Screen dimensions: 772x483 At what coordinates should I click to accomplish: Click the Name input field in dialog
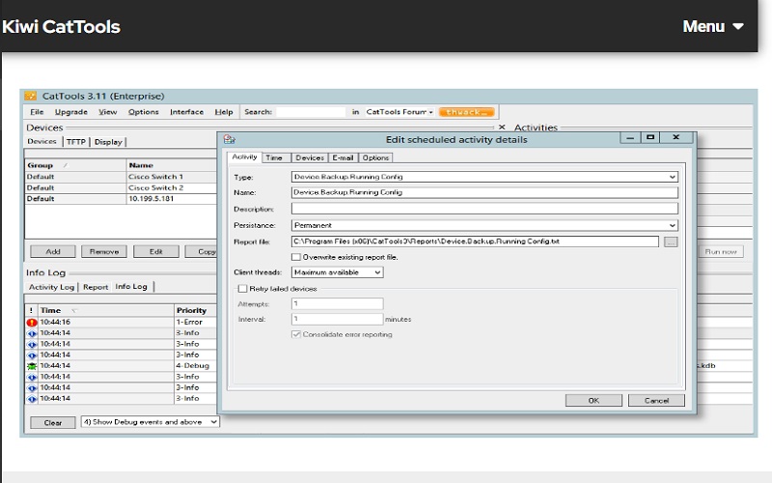pos(484,192)
